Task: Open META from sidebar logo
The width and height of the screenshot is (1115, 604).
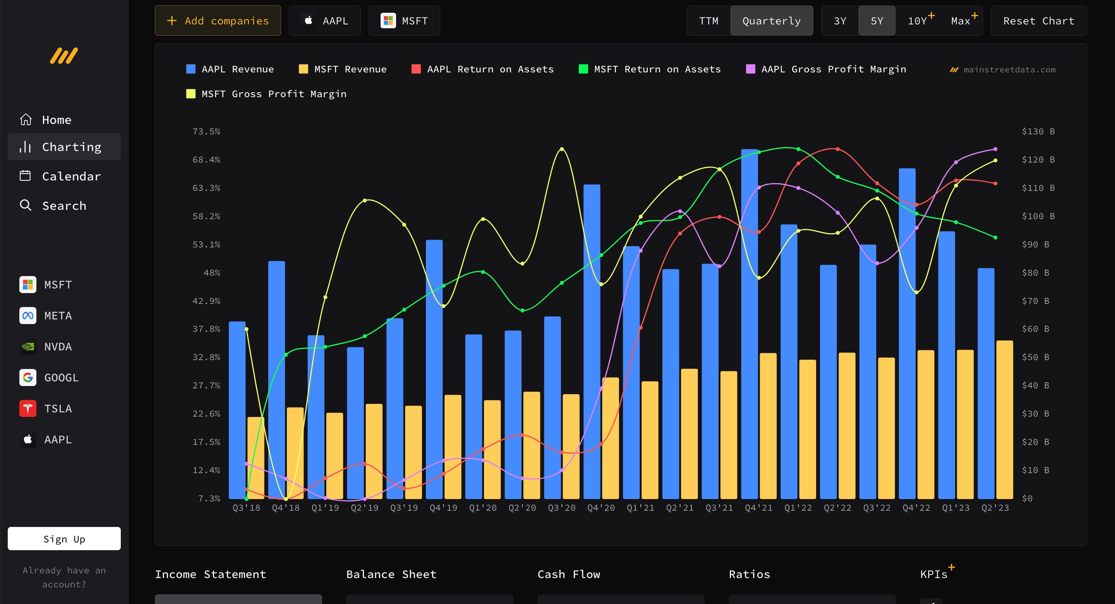Action: click(28, 315)
